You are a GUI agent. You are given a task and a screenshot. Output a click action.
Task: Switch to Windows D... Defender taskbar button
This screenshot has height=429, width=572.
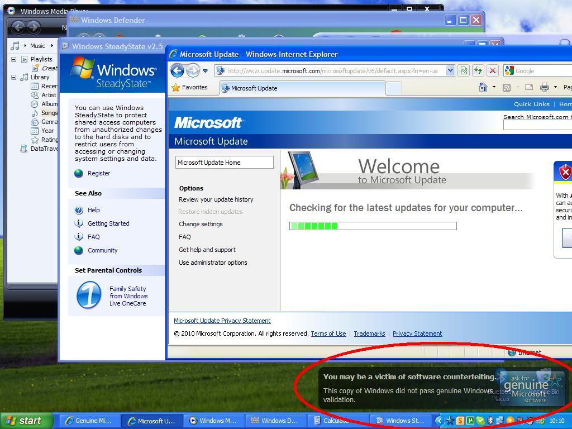pos(275,421)
